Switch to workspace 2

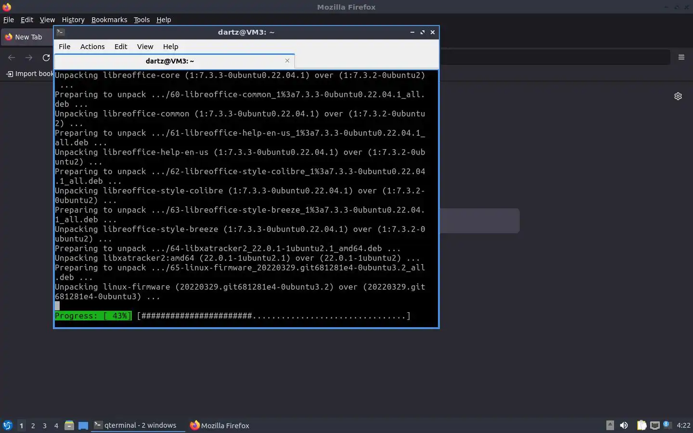point(33,425)
